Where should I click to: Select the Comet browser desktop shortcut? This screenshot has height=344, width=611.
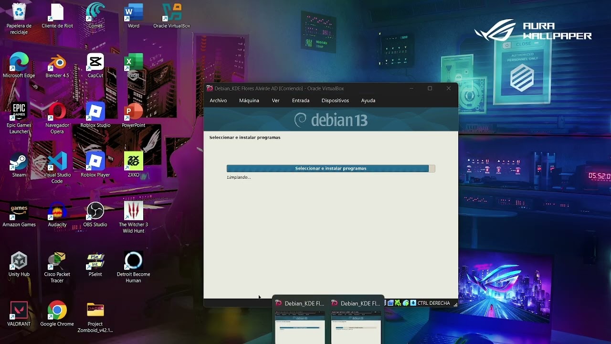[95, 15]
